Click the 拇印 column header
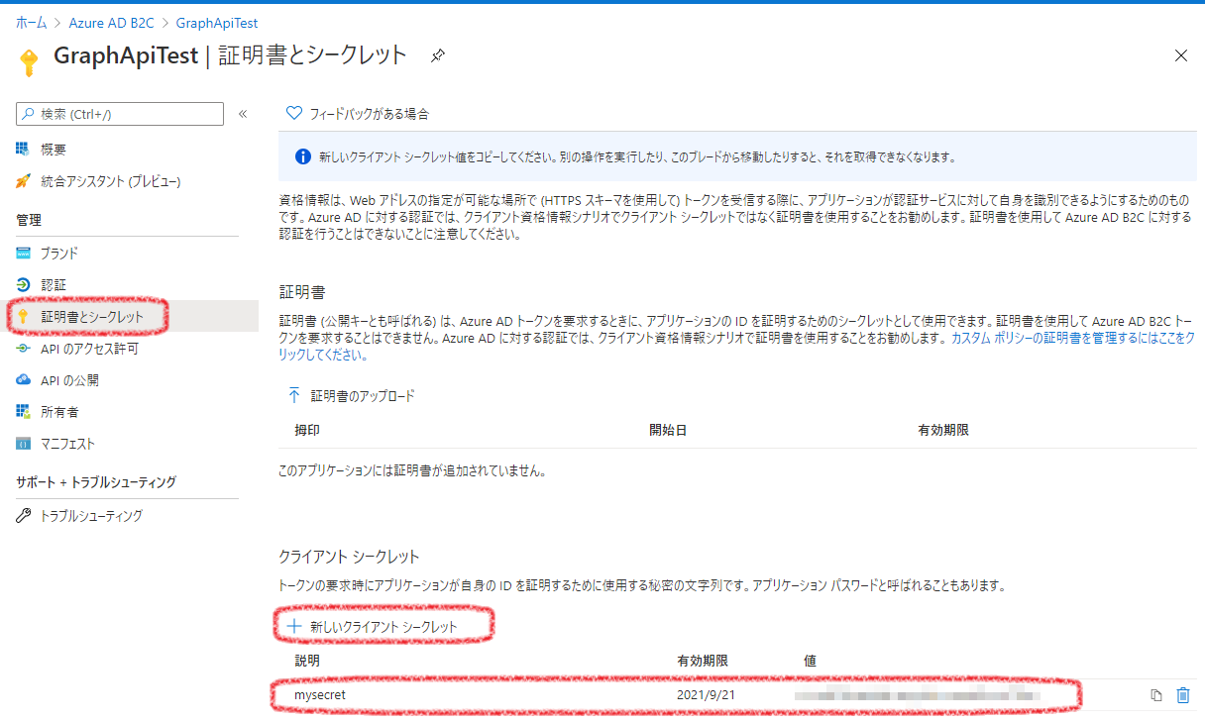 click(307, 431)
